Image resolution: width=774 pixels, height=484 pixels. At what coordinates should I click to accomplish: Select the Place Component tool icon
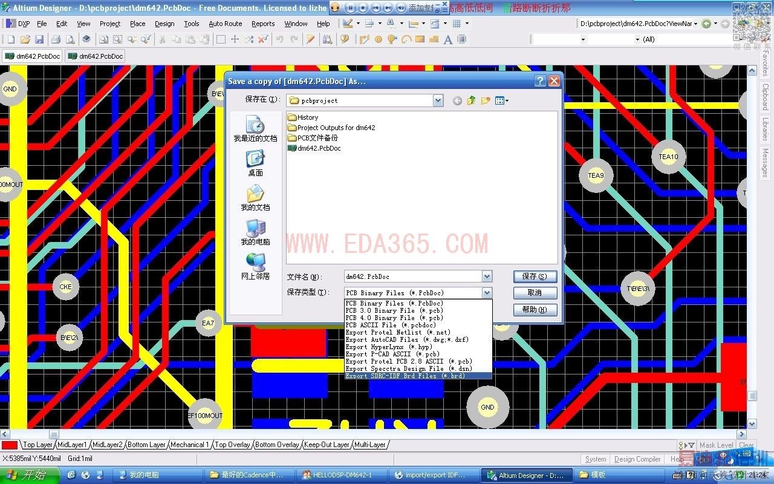(x=462, y=39)
